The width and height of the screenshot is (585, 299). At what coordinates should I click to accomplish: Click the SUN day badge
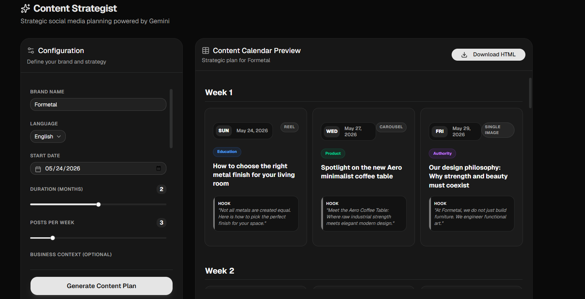224,131
